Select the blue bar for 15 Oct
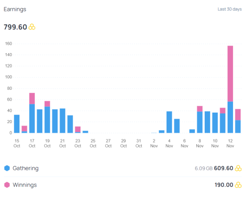247x199 pixels. (x=17, y=124)
